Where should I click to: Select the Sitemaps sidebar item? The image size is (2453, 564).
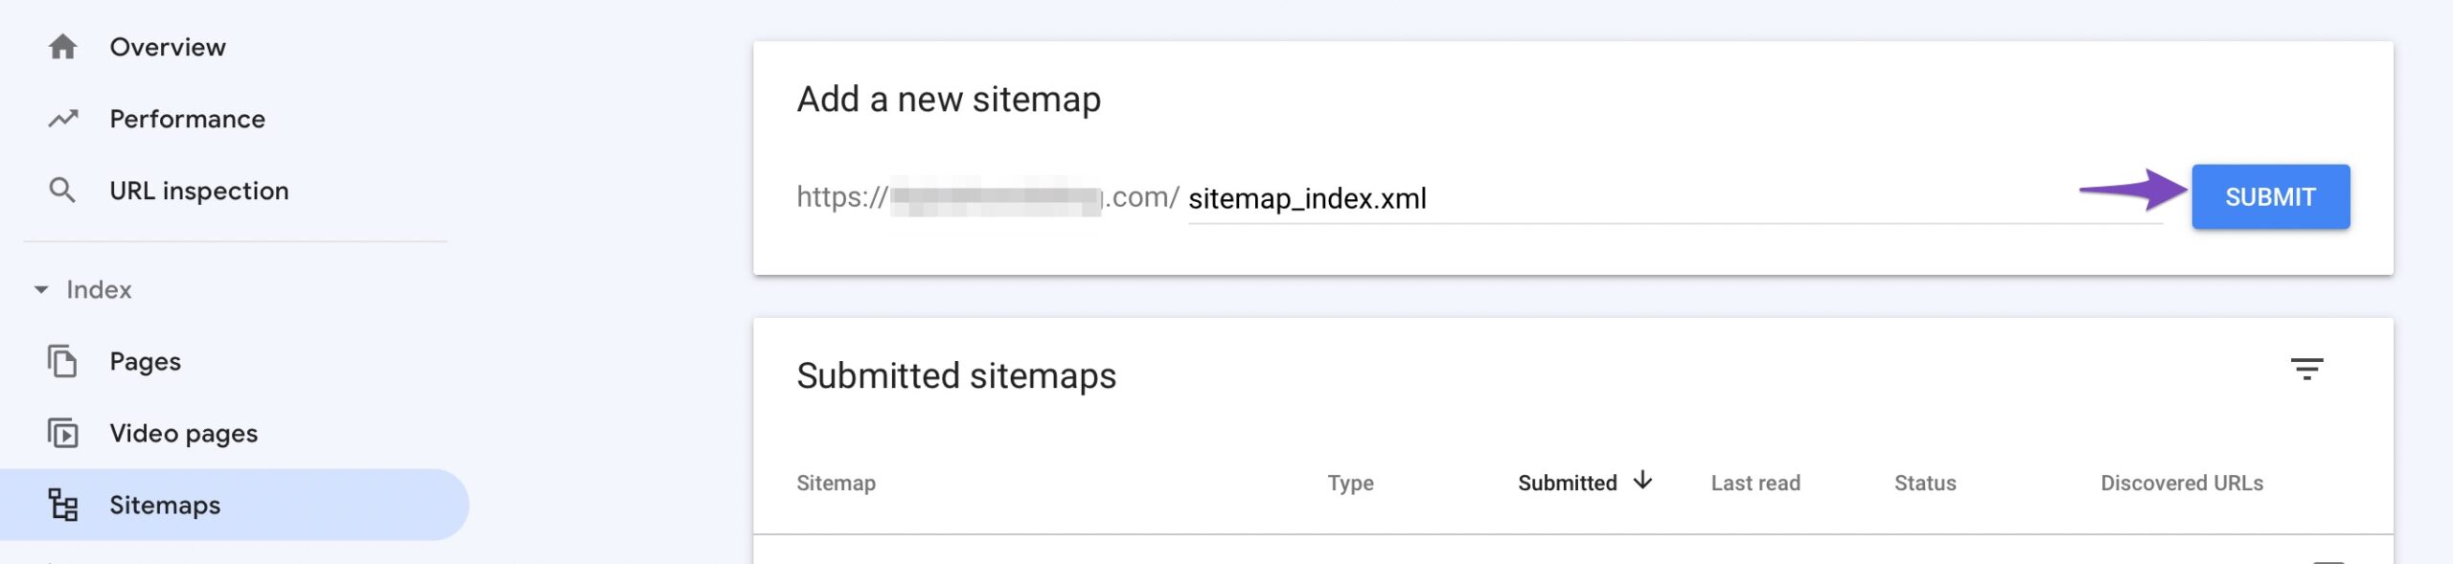(x=235, y=505)
